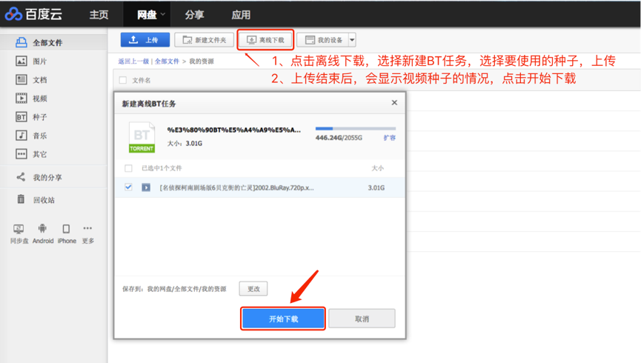The width and height of the screenshot is (641, 363).
Task: Click the 回收站 trash icon
Action: point(21,199)
